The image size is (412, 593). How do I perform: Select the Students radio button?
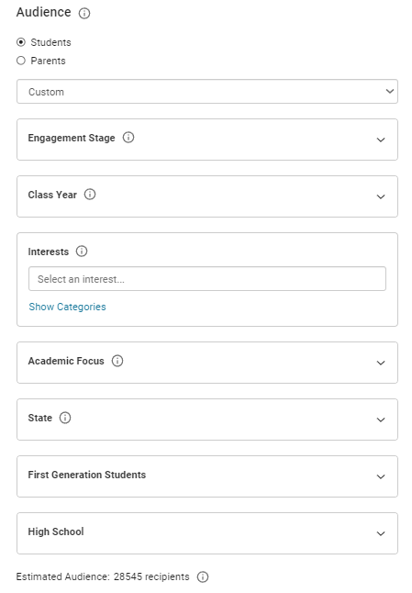(x=21, y=42)
